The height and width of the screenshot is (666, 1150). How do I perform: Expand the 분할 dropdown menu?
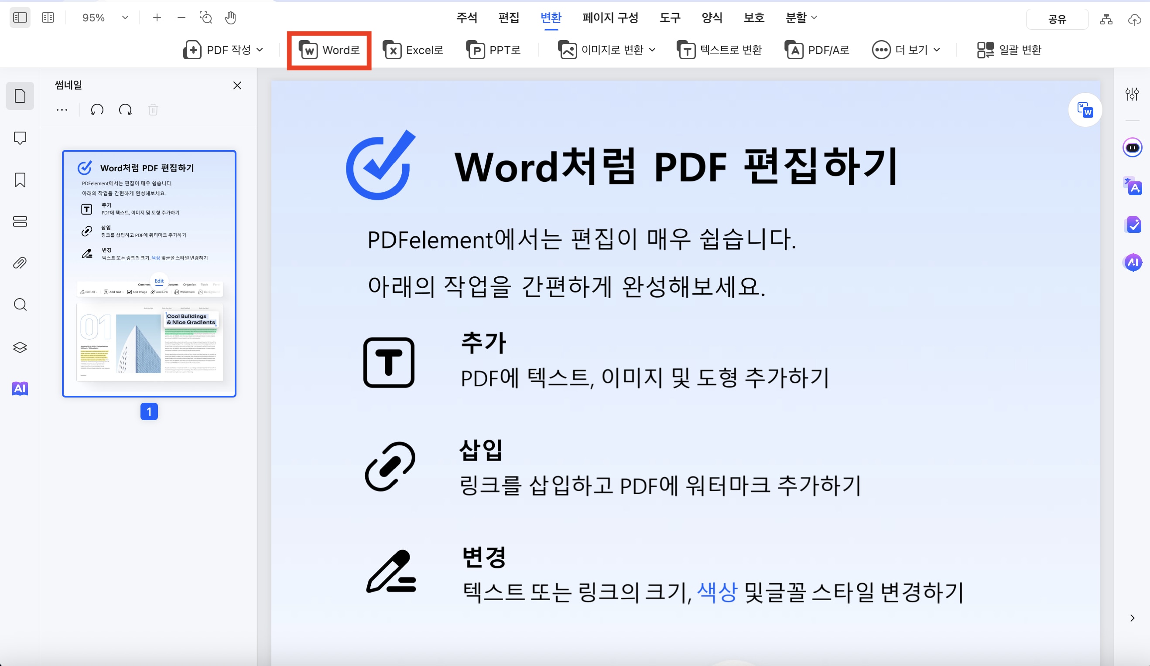pos(801,17)
